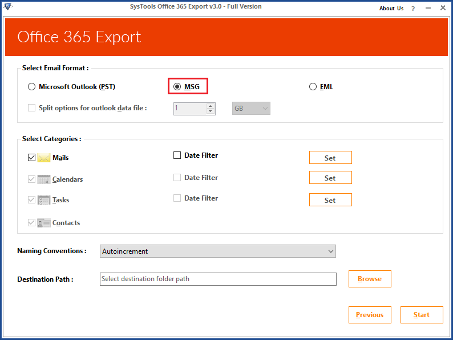Open the About Us menu

pyautogui.click(x=391, y=9)
